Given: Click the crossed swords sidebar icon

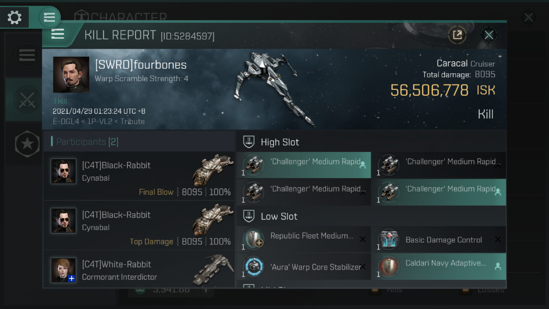Looking at the screenshot, I should tap(27, 100).
